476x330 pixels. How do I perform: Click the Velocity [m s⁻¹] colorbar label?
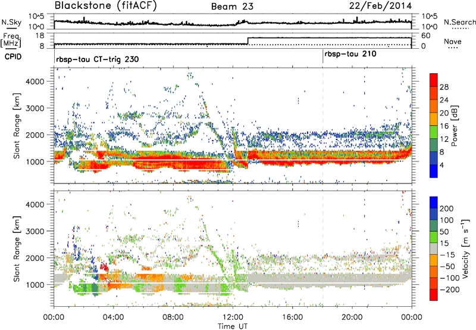click(x=465, y=248)
